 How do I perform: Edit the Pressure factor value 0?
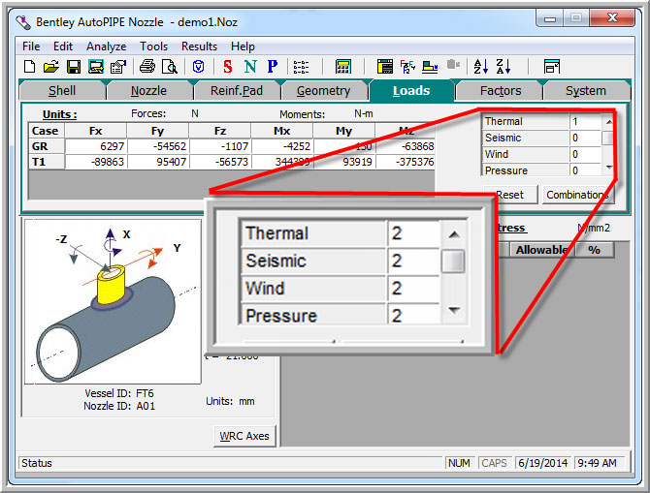tap(585, 169)
